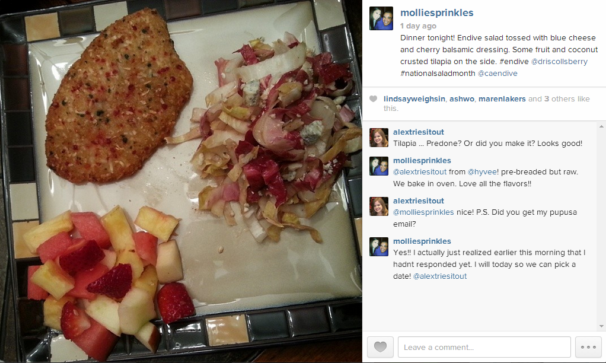
Task: Click the @hyvee mention in comment
Action: point(483,172)
